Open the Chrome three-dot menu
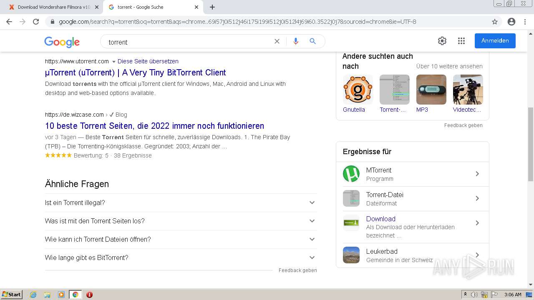 coord(525,22)
